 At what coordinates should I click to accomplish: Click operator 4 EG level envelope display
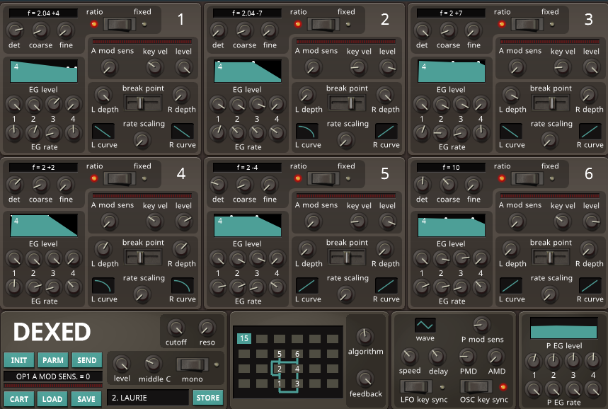[x=44, y=226]
